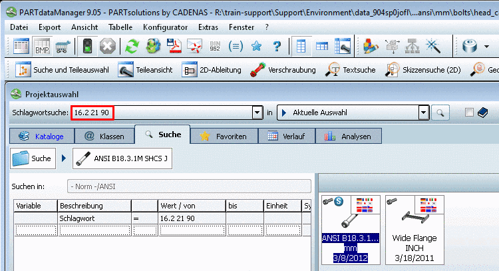The height and width of the screenshot is (271, 499).
Task: Click the 16.2 21 90 value cell
Action: pyautogui.click(x=192, y=218)
